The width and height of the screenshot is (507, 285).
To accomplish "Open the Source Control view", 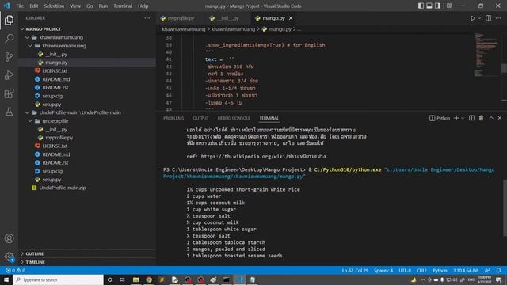I will click(9, 57).
